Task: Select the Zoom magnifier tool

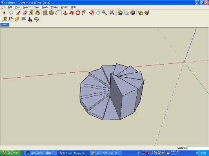Action: (x=104, y=13)
